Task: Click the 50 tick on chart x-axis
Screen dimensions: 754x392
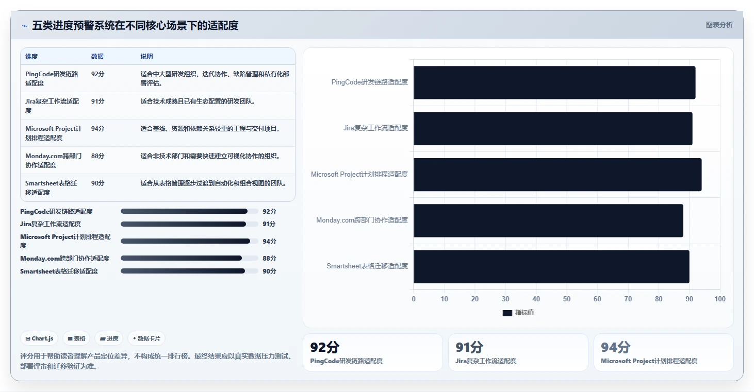Action: coord(567,299)
